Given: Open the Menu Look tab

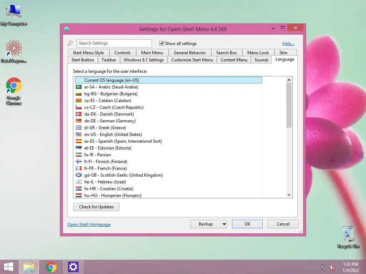Looking at the screenshot, I should (258, 53).
